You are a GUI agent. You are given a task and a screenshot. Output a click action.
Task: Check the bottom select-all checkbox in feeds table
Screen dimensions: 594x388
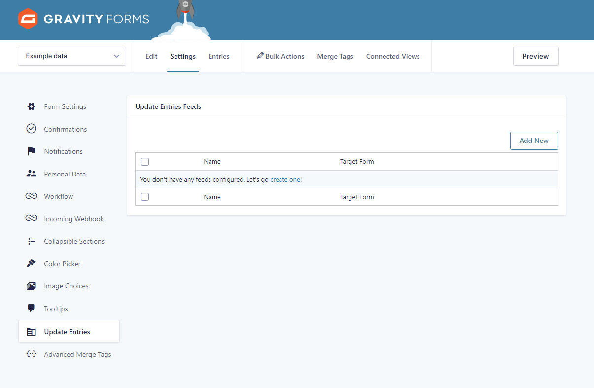pyautogui.click(x=144, y=197)
